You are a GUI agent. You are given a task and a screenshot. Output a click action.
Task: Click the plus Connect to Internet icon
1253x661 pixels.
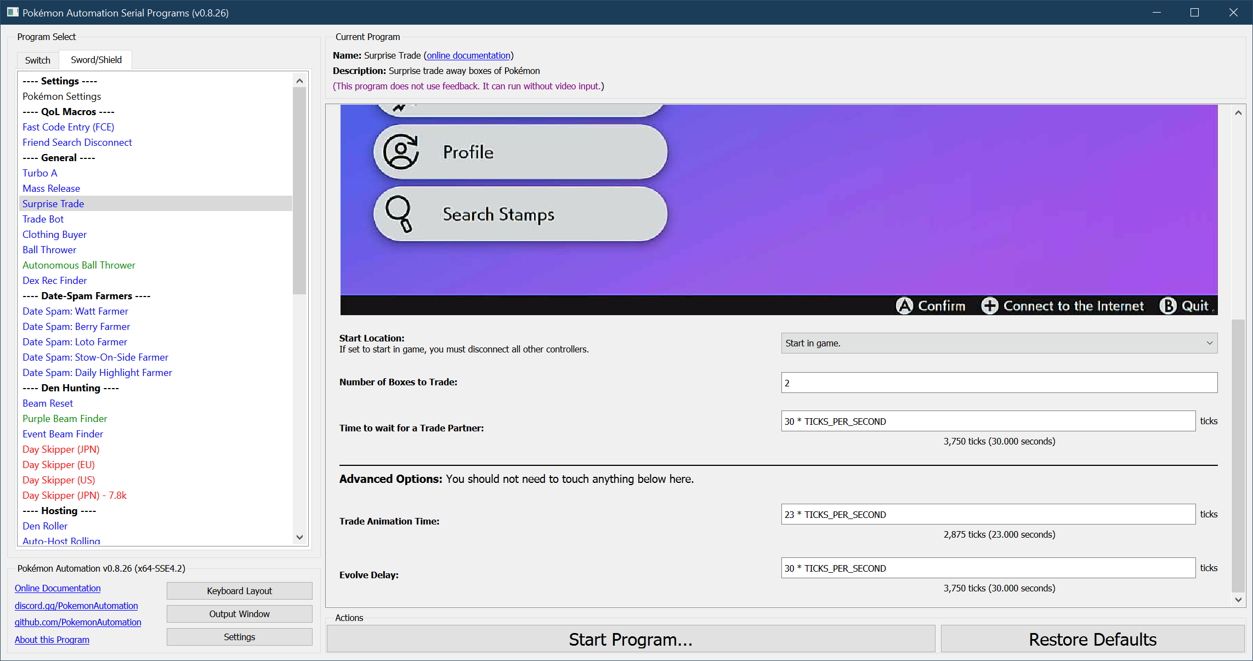[x=990, y=306]
